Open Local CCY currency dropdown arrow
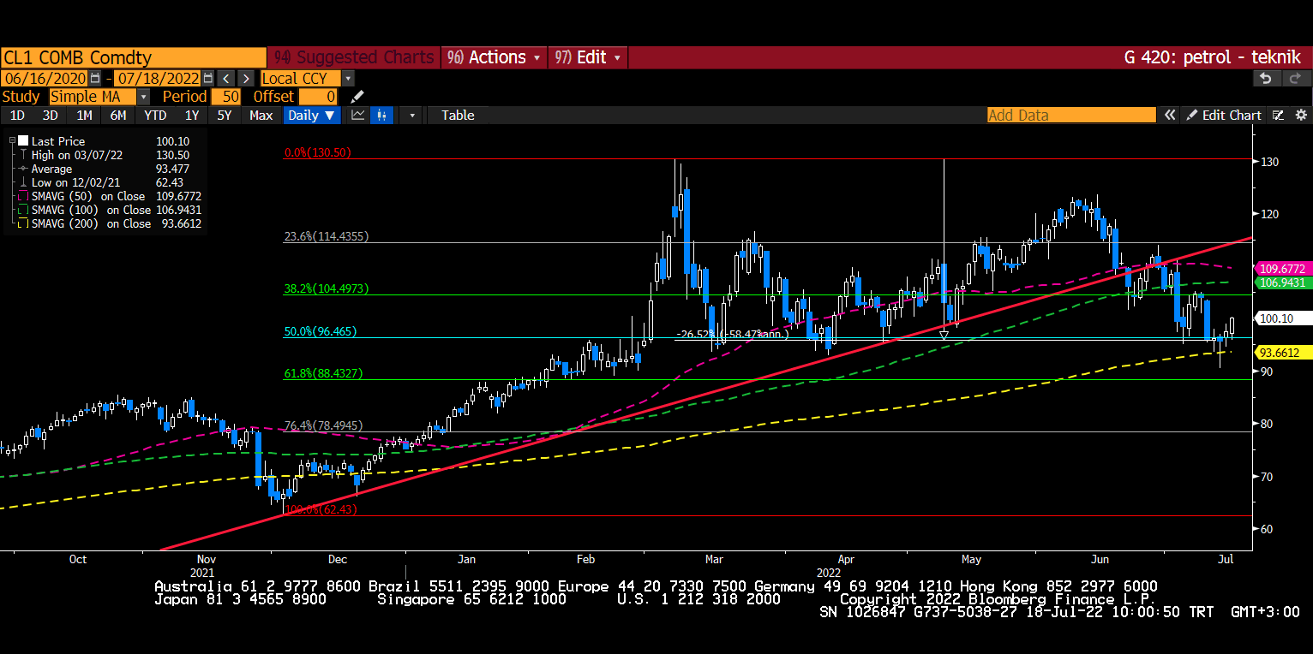The height and width of the screenshot is (654, 1313). coord(347,78)
